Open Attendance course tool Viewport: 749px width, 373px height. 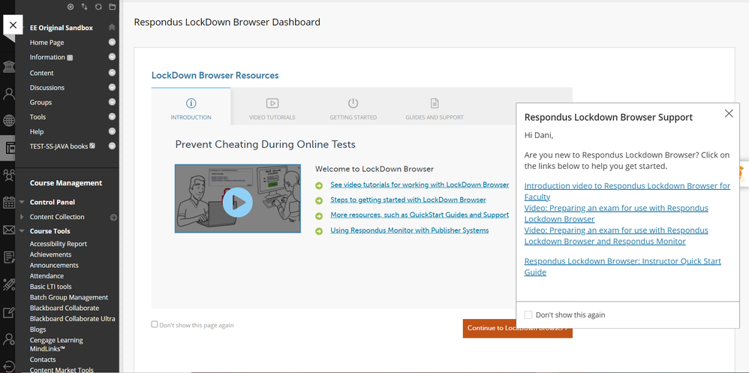coord(47,276)
